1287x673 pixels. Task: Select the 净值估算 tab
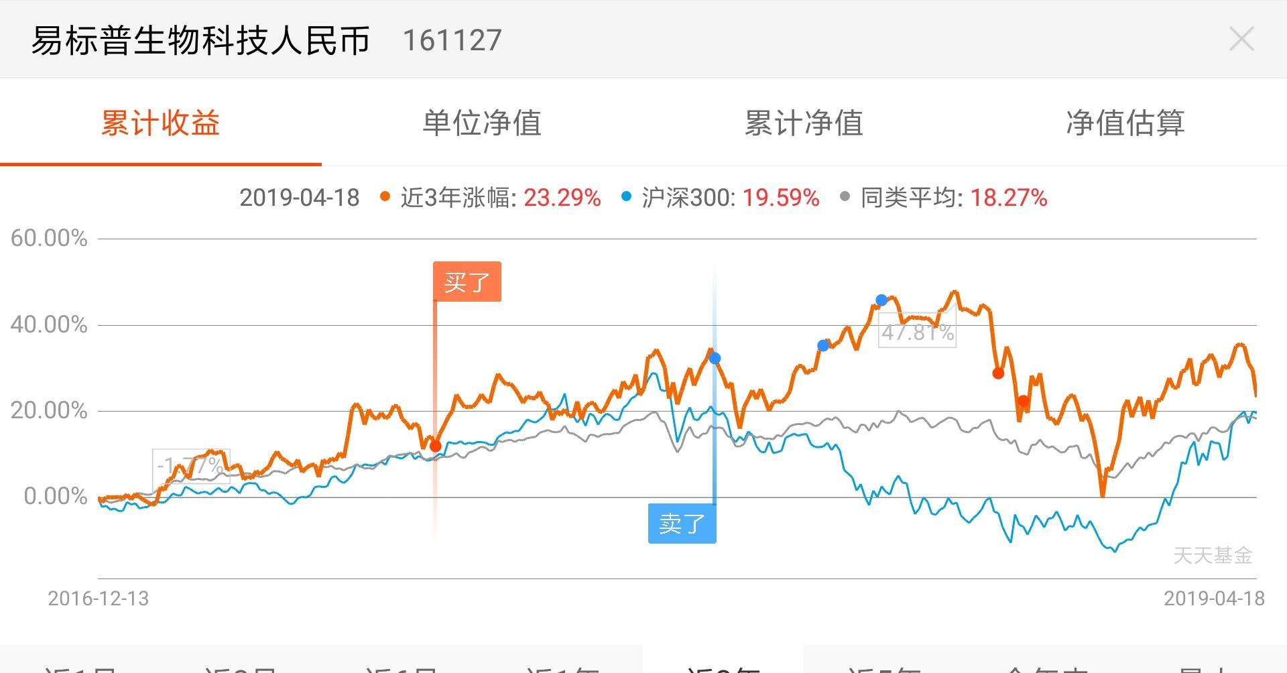pos(1125,123)
